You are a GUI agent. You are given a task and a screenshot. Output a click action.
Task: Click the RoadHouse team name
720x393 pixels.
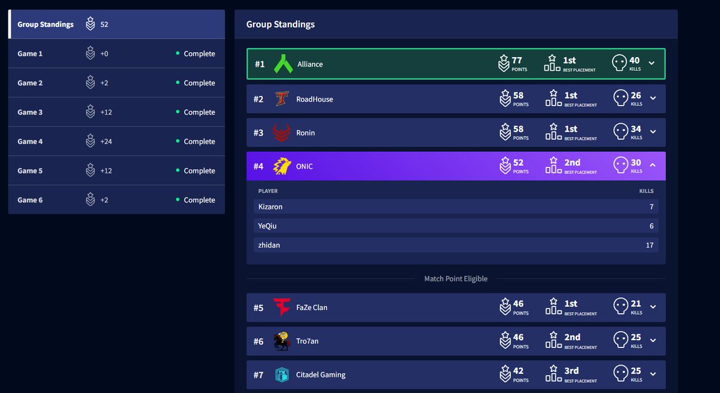coord(314,99)
